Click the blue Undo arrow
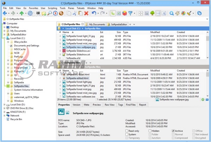Image resolution: width=211 pixels, height=142 pixels. 94,13
